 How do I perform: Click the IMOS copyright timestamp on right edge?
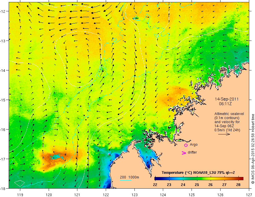(253, 149)
